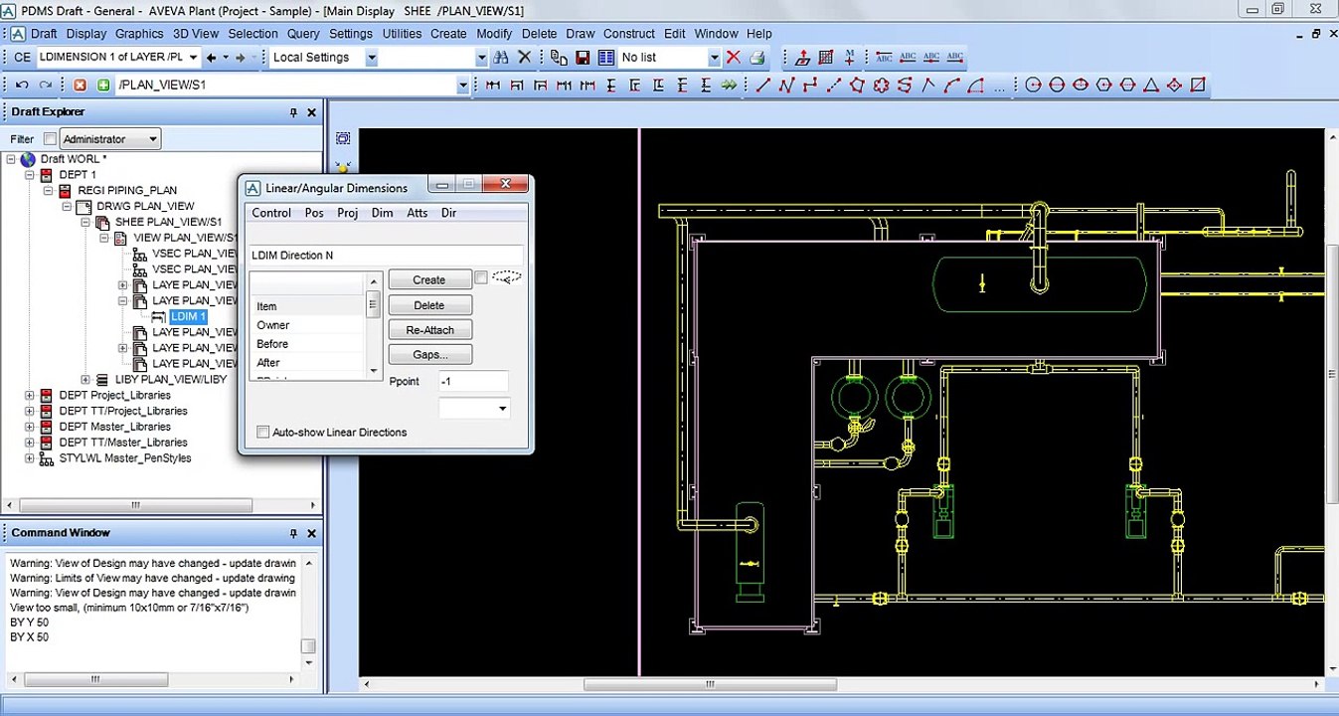1339x716 pixels.
Task: Select the triangle shape tool
Action: point(1151,86)
